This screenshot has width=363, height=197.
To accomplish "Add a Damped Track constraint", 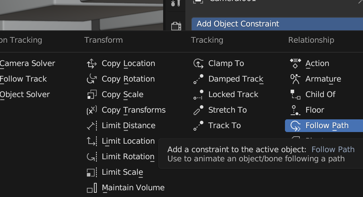I will pos(236,79).
